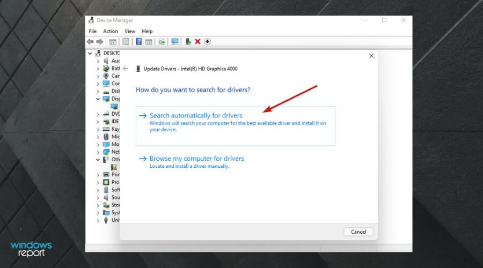483x268 pixels.
Task: Select the display adapter child device icon
Action: point(114,107)
